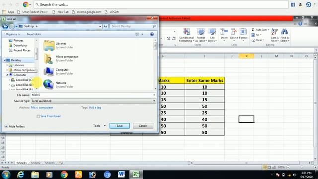This screenshot has height=179, width=318.
Task: Select Micro computewr system folder
Action: (x=61, y=58)
